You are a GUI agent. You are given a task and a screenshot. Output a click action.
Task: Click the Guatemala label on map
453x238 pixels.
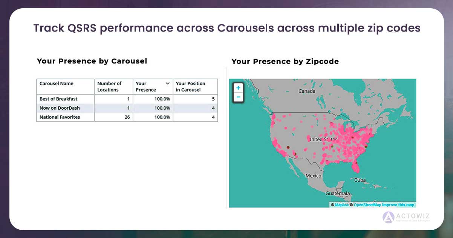click(x=338, y=193)
